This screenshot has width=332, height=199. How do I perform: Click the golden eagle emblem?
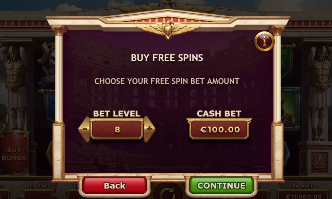(x=168, y=29)
